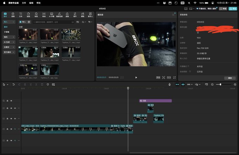
Task: Zoom out the timeline with minus circle
Action: pyautogui.click(x=212, y=85)
